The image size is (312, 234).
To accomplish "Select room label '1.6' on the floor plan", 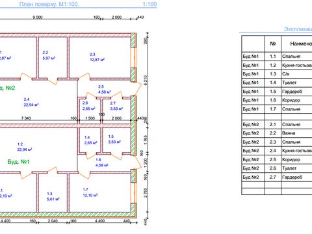I will [x=98, y=160].
